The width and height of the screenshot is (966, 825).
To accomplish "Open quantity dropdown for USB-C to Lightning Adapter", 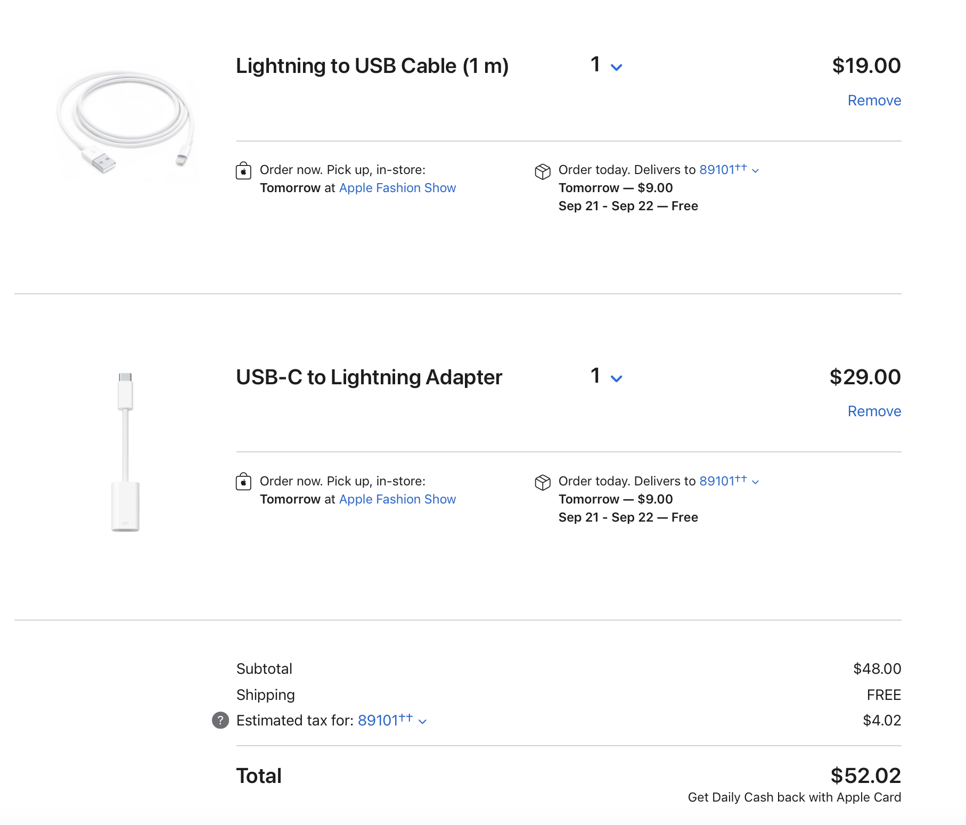I will (607, 377).
